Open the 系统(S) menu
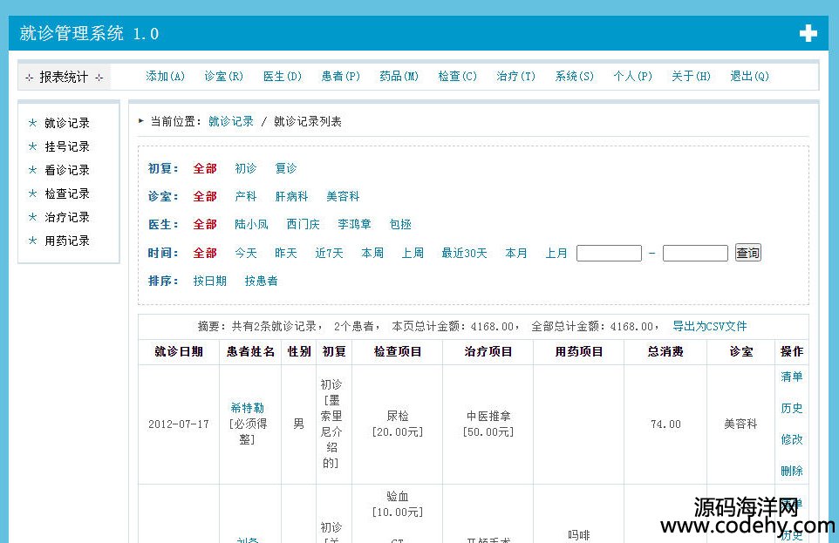 point(575,76)
